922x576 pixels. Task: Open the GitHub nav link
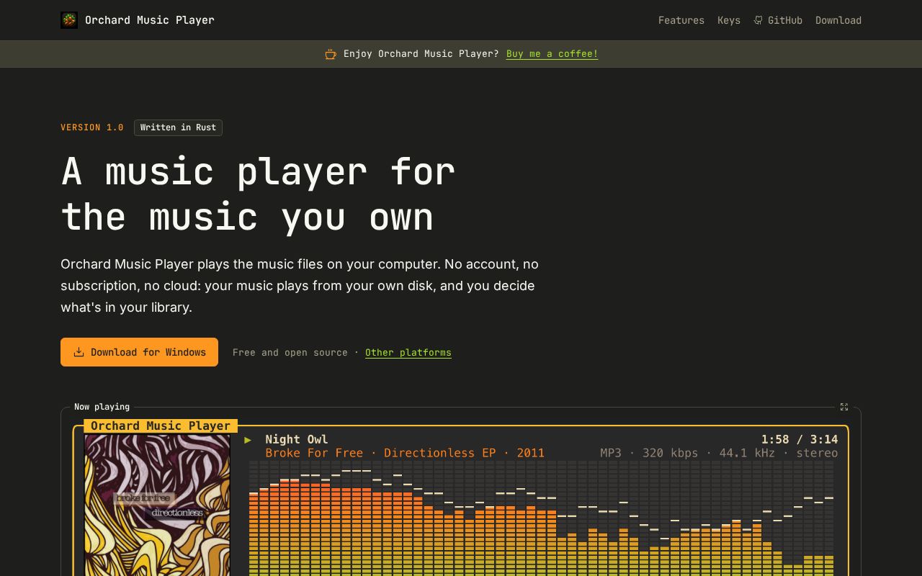pos(778,20)
